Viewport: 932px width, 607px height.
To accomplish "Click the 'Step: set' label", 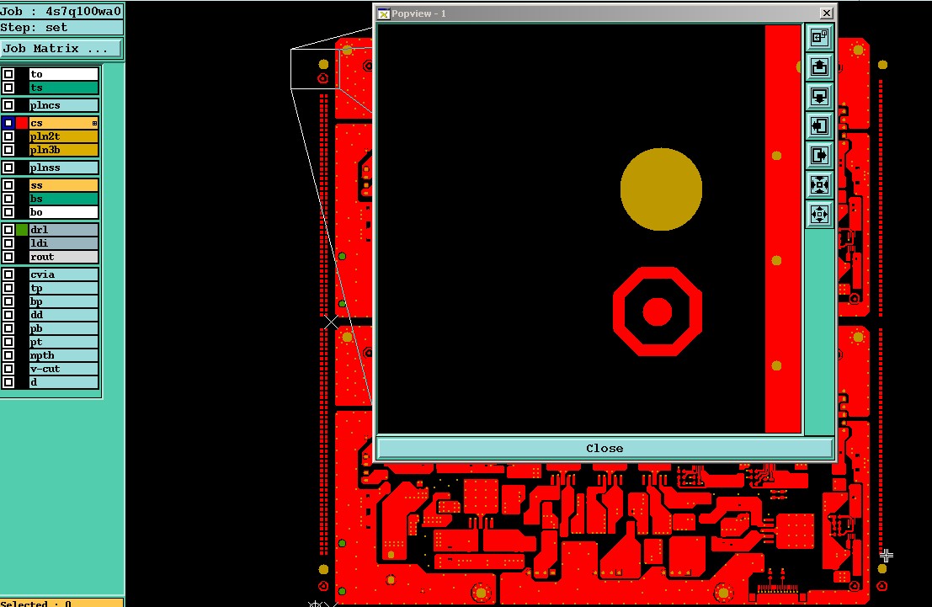I will pyautogui.click(x=34, y=27).
